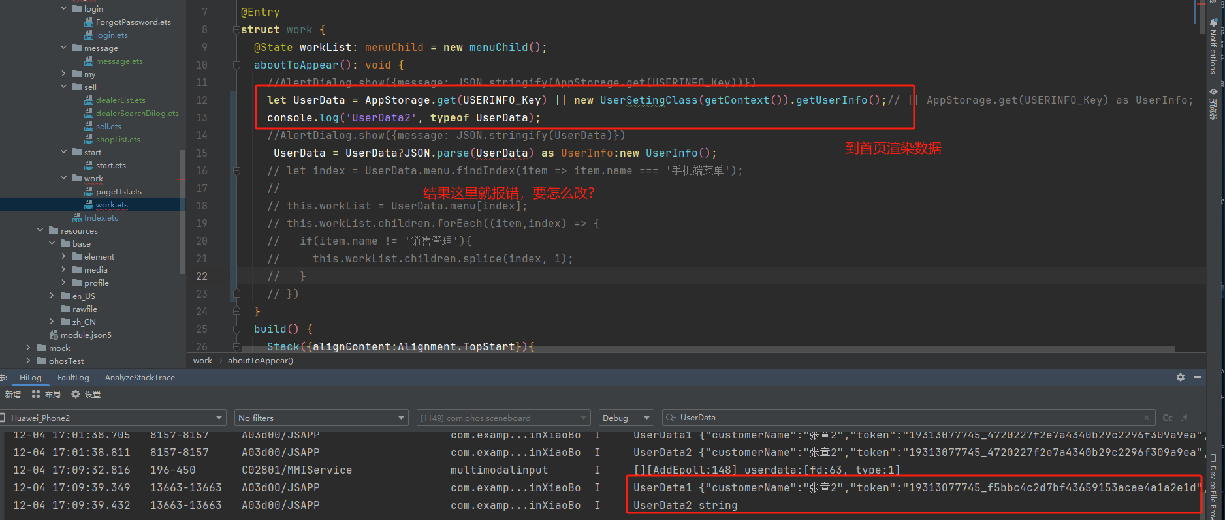Open com.ohos.sceneboard process dropdown
1225x520 pixels.
(503, 418)
